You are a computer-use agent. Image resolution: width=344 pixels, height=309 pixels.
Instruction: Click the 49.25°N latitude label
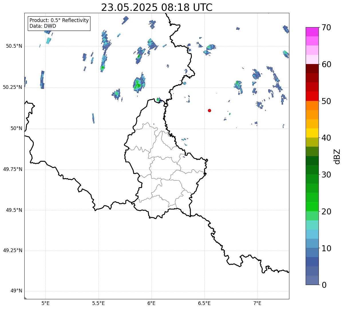pos(13,250)
